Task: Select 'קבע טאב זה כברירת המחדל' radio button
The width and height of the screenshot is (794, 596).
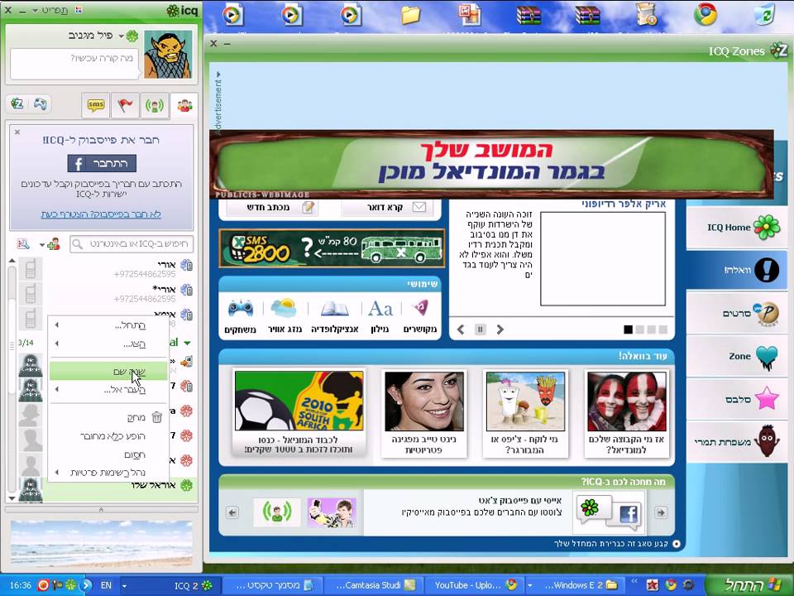Action: click(676, 544)
